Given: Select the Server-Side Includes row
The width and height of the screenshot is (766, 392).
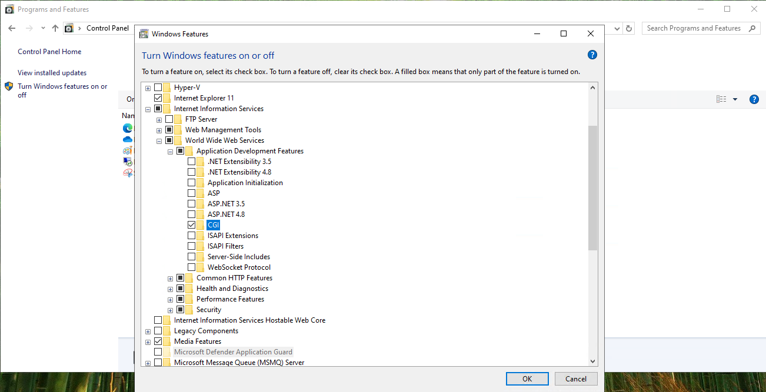Looking at the screenshot, I should tap(239, 257).
